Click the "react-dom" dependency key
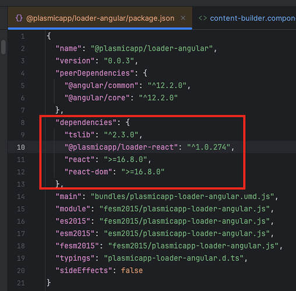 click(x=88, y=172)
